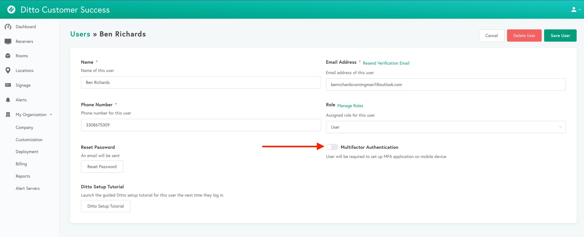Open the Reports page
The width and height of the screenshot is (584, 237).
(x=23, y=176)
